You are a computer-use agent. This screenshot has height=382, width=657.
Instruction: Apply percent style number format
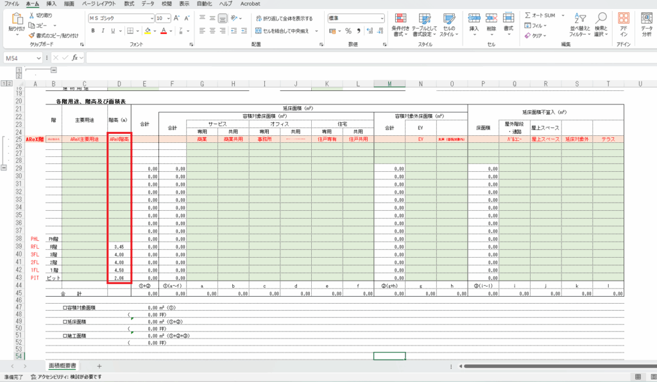(x=348, y=31)
